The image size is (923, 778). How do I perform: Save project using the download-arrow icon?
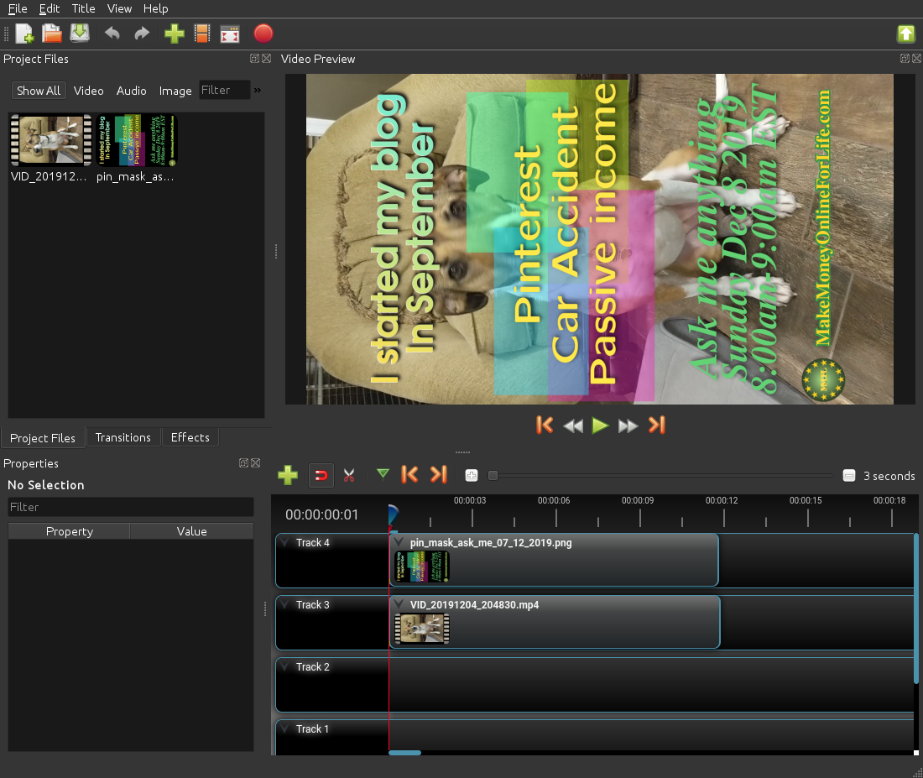click(x=80, y=34)
